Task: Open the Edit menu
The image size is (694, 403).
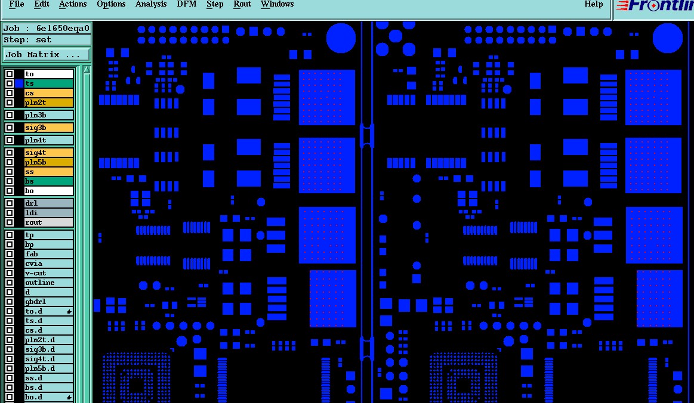Action: point(42,4)
